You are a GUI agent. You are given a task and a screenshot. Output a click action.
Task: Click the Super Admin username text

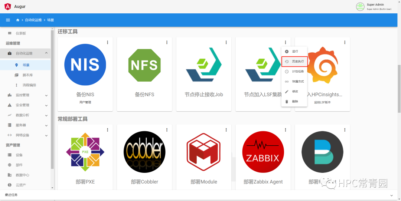point(375,4)
